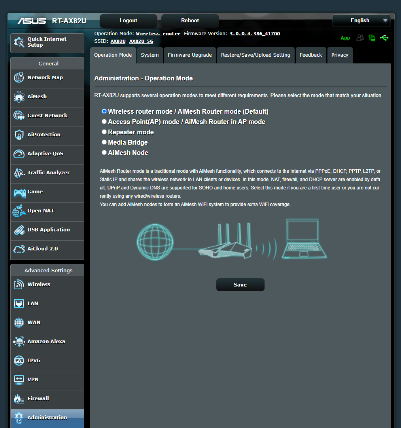The height and width of the screenshot is (428, 401).
Task: Open the IPv6 icon in sidebar
Action: 19,360
